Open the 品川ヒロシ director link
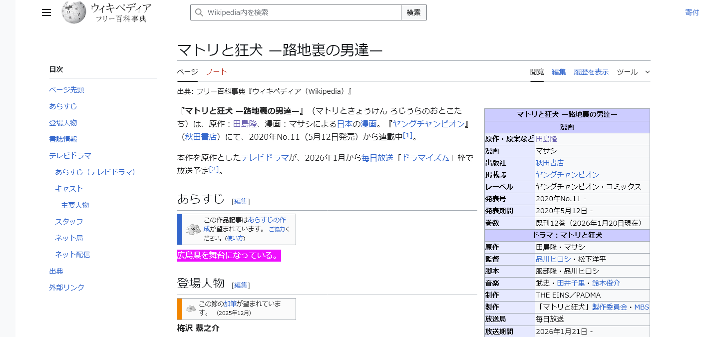 coord(553,259)
